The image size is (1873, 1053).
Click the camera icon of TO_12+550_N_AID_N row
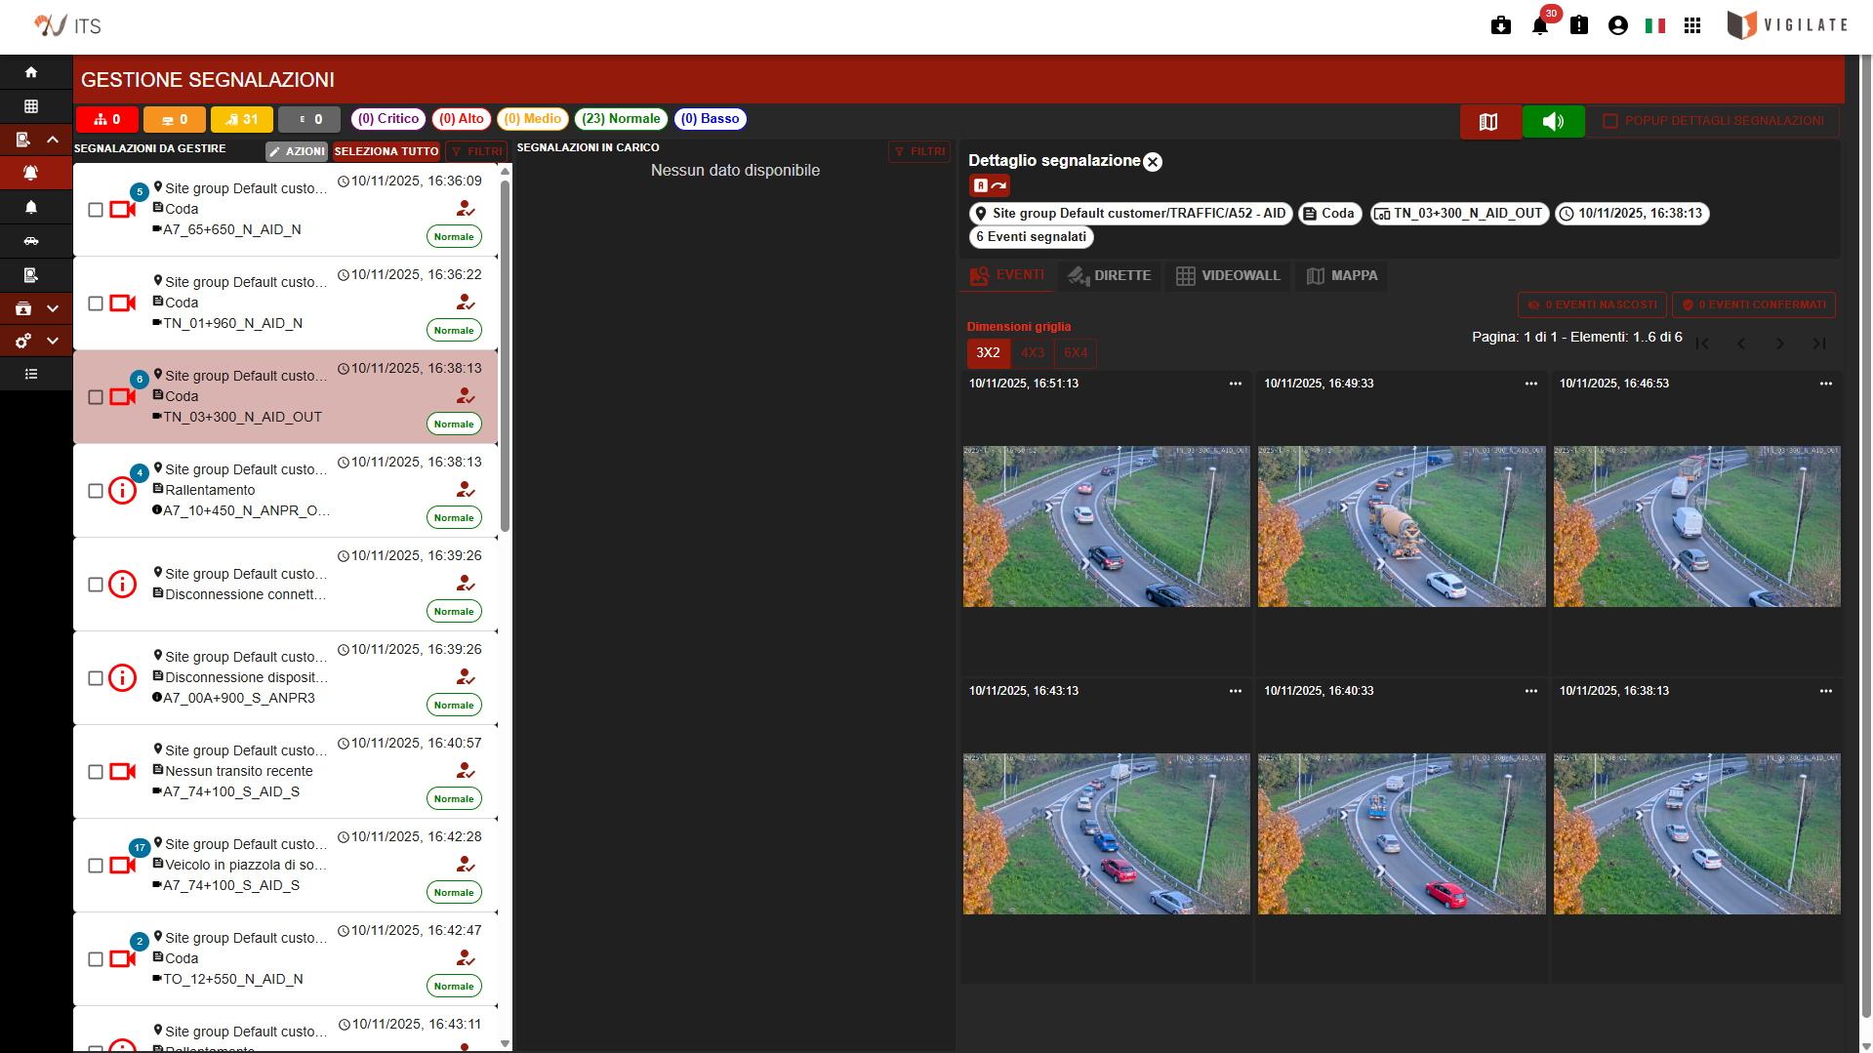coord(123,959)
